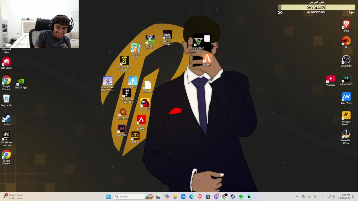
Task: Launch the God of War shortcut
Action: (x=123, y=114)
